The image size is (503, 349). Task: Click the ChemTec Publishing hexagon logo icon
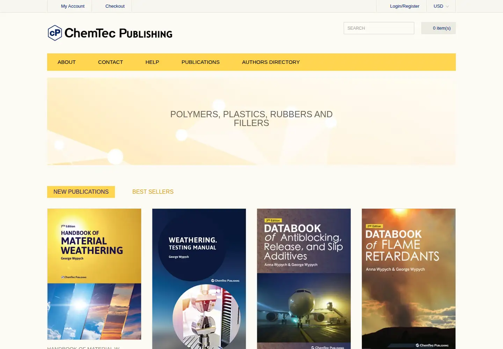pyautogui.click(x=55, y=33)
